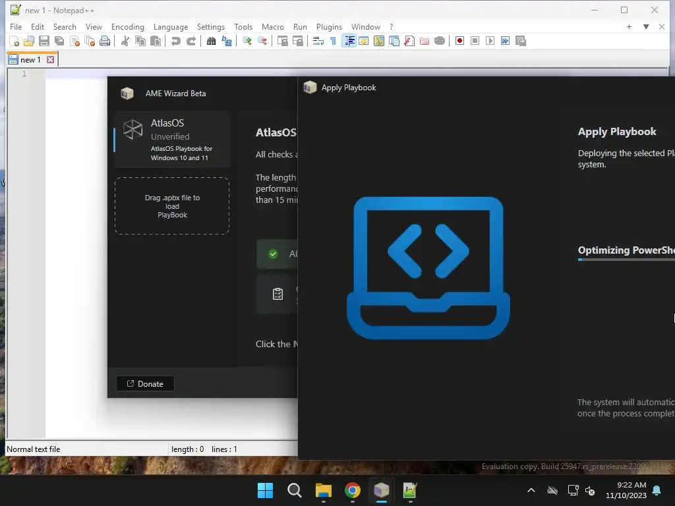Screen dimensions: 675x506
Task: Click the Cut scissors icon
Action: [125, 41]
